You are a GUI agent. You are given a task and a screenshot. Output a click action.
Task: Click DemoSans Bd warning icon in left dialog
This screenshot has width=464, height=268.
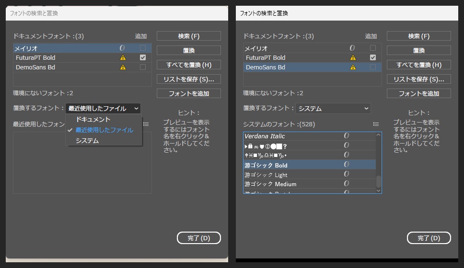coord(123,67)
